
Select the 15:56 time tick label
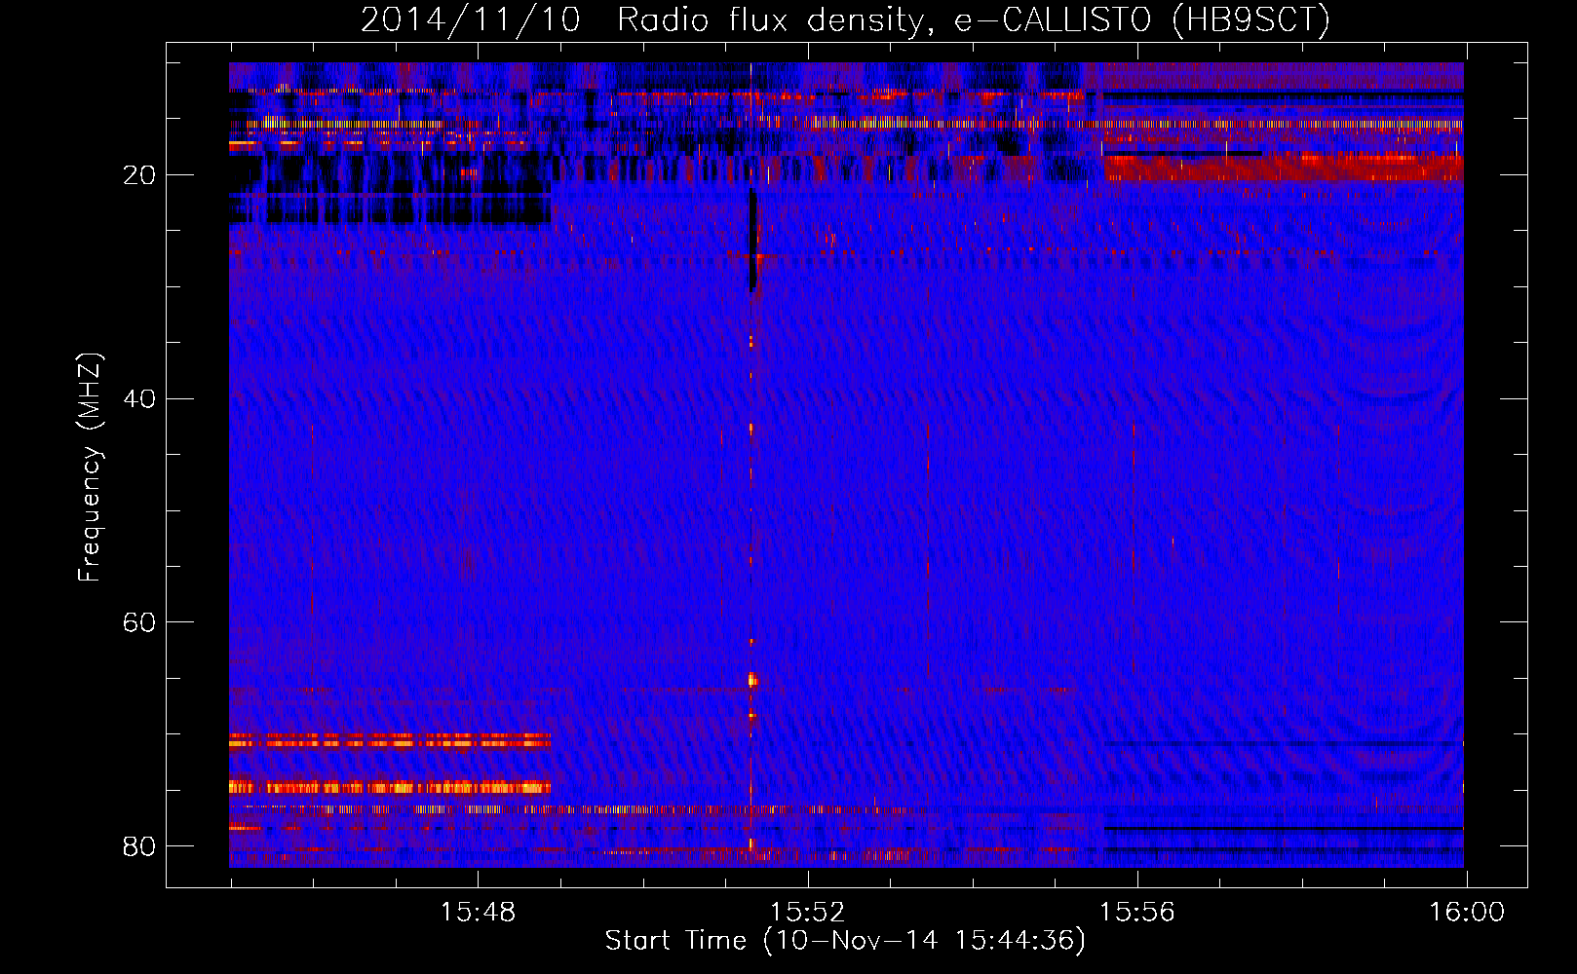pos(1137,913)
